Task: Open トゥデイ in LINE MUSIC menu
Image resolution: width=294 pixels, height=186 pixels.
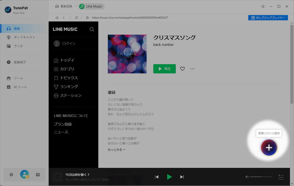Action: pos(64,60)
